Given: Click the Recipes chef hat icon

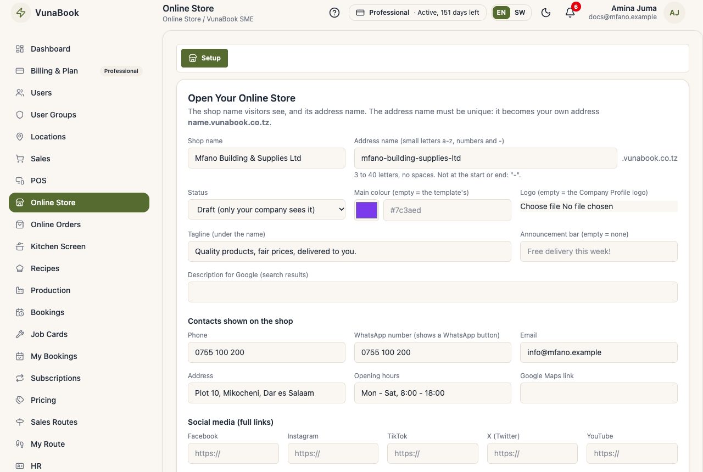Looking at the screenshot, I should click(x=20, y=268).
